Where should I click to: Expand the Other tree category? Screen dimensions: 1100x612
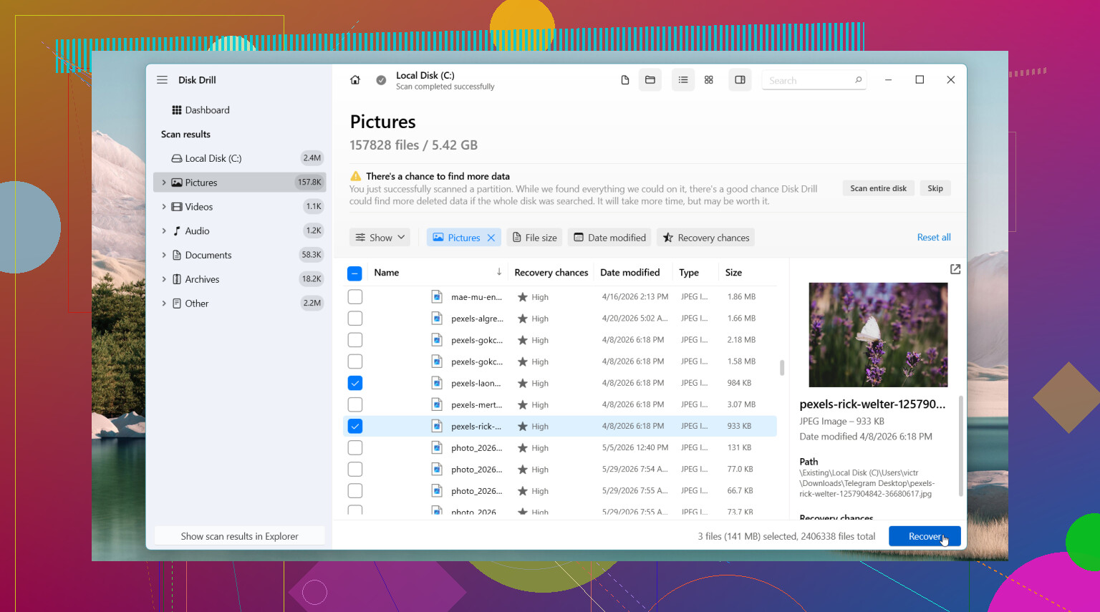click(x=164, y=303)
